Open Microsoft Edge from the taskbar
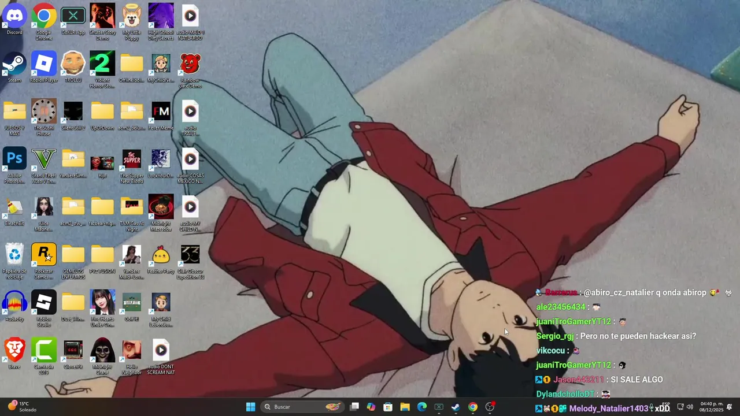The width and height of the screenshot is (740, 416). point(422,407)
